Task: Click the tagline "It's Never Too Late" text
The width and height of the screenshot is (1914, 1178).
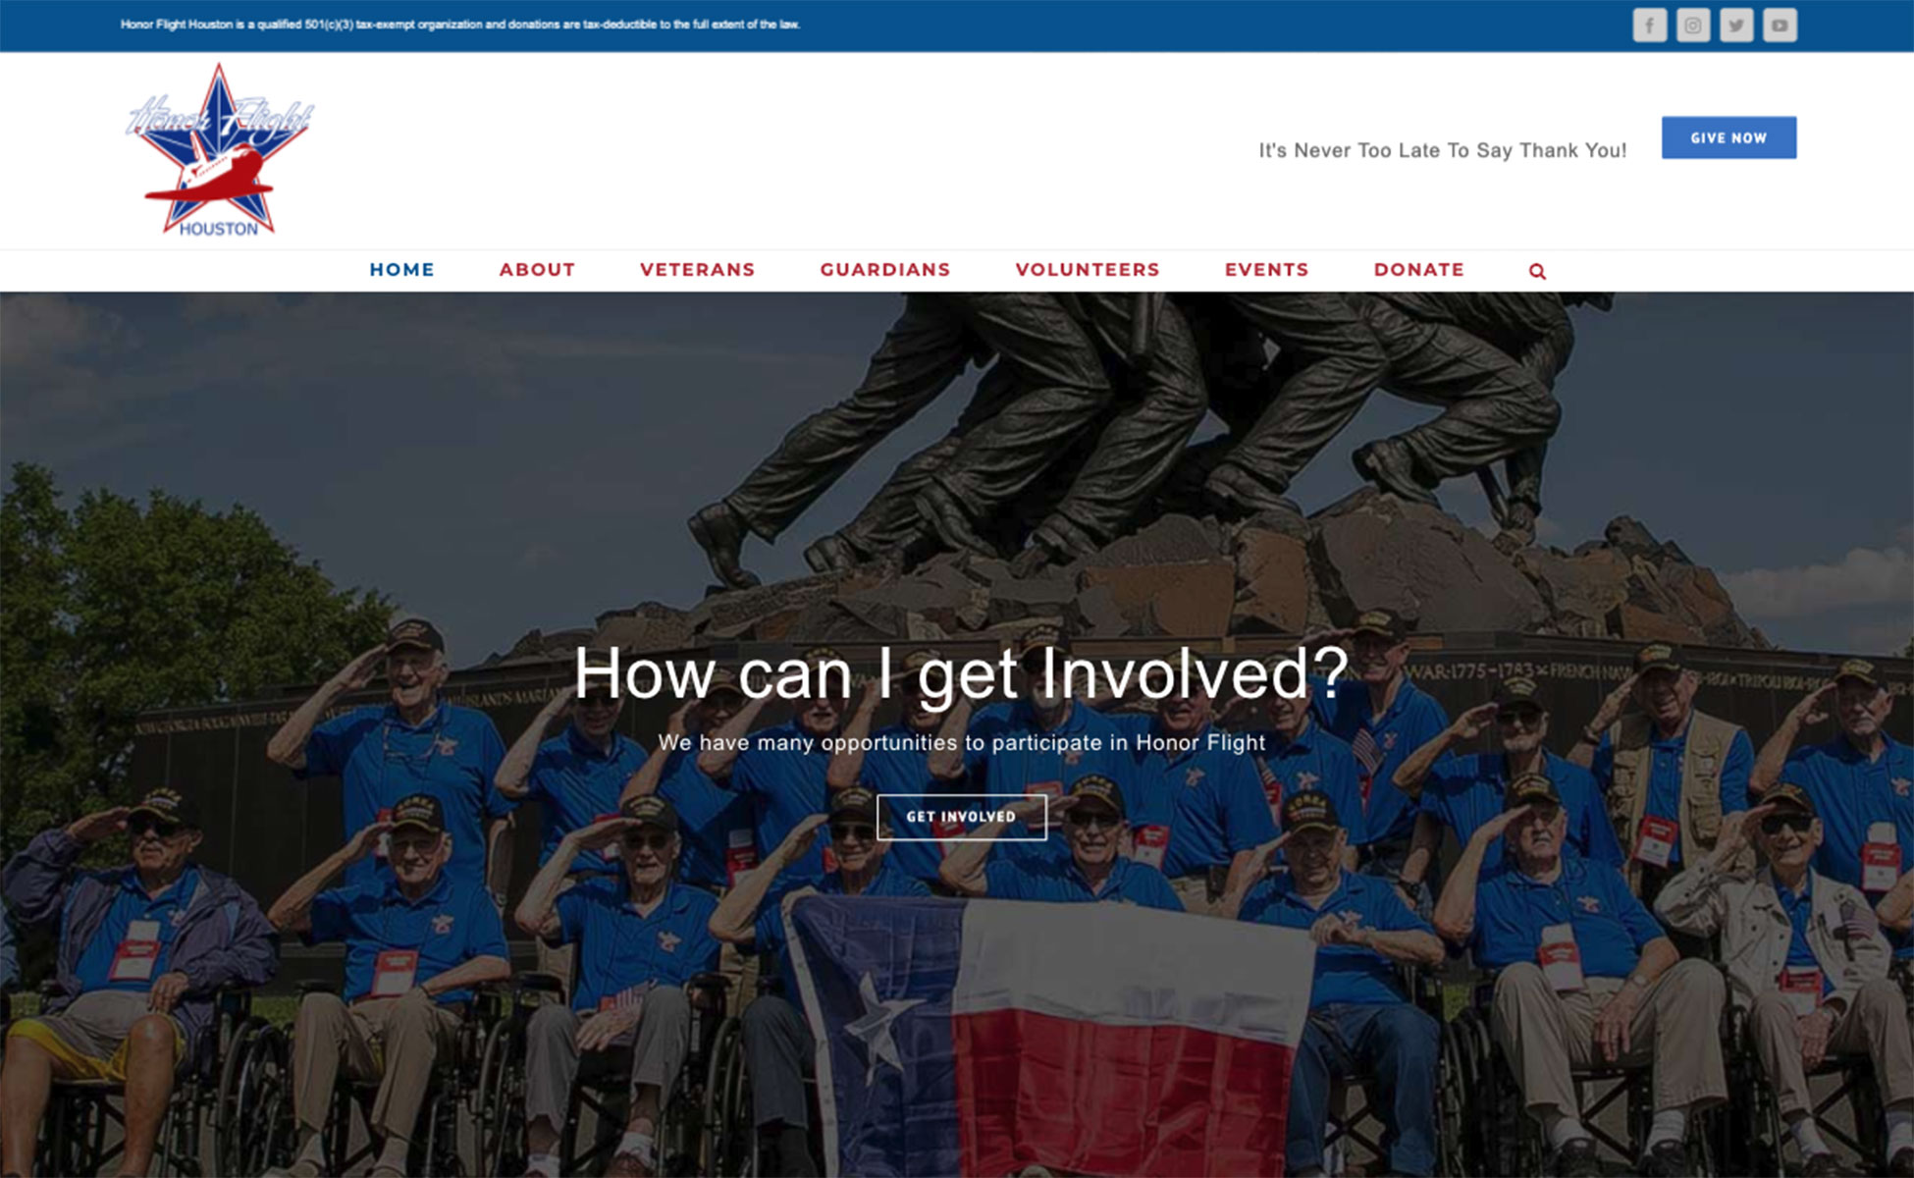Action: coord(1442,150)
